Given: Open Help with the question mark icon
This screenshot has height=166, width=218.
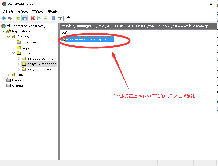Looking at the screenshot, I should [x=53, y=18].
